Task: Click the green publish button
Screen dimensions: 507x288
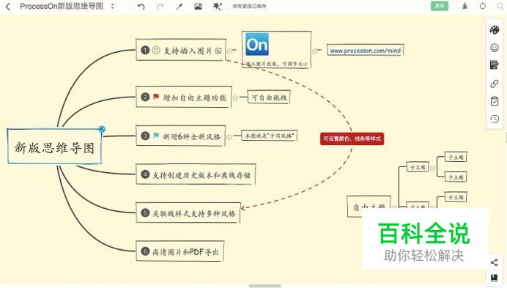Action: tap(440, 6)
